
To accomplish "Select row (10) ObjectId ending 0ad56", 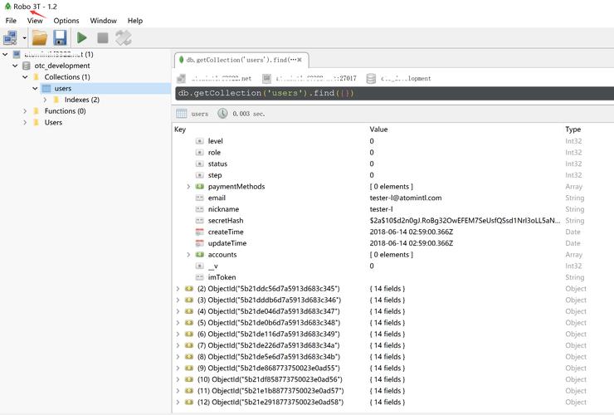I will coord(392,380).
